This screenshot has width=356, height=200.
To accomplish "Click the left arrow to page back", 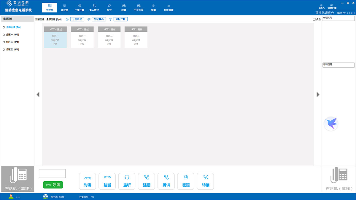I will (x=38, y=95).
